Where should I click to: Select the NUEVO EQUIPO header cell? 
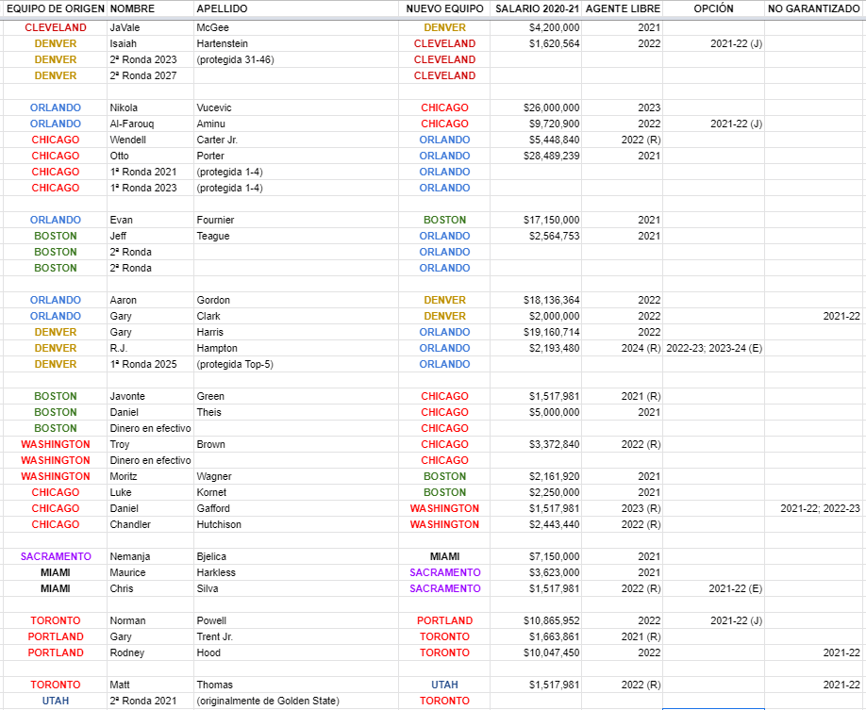point(444,8)
